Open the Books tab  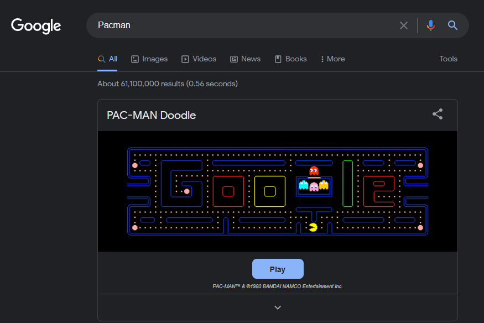pos(291,59)
